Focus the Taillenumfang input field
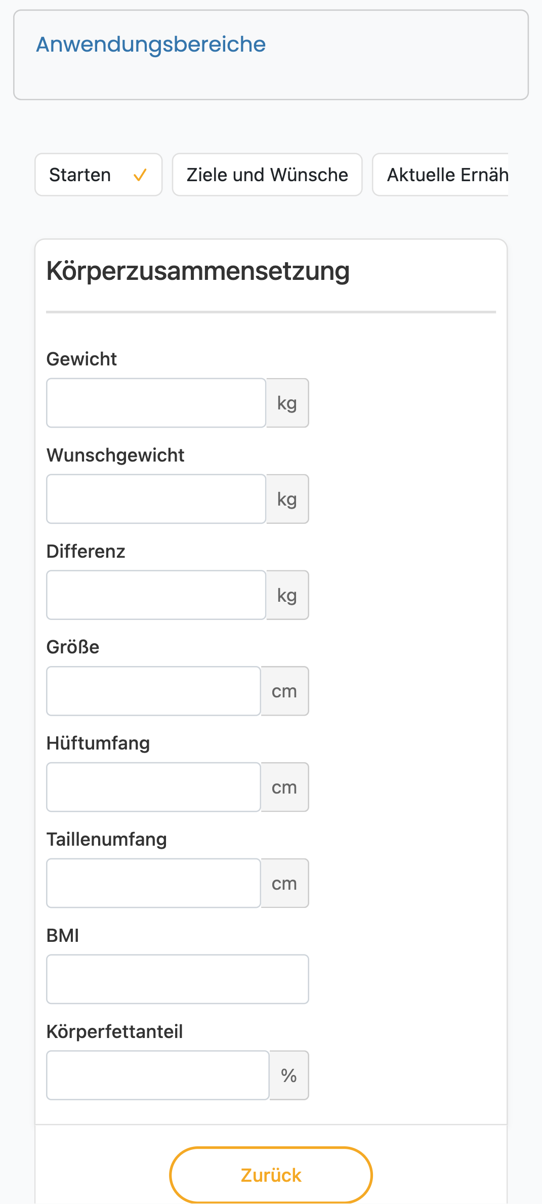542x1204 pixels. [x=153, y=883]
